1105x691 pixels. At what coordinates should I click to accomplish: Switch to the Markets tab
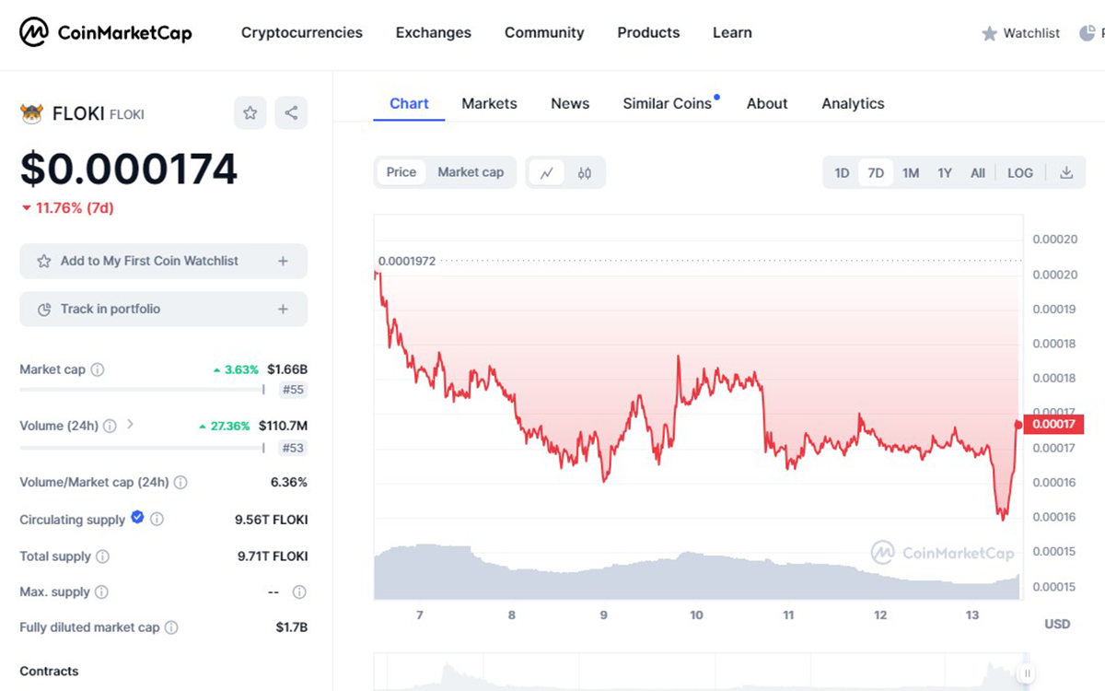point(489,103)
